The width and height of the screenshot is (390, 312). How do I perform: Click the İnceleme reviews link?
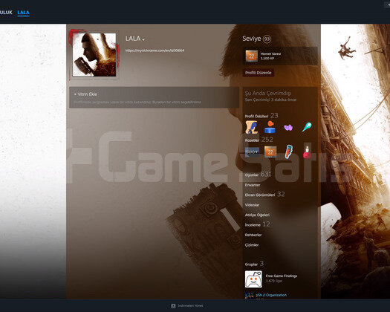click(257, 224)
